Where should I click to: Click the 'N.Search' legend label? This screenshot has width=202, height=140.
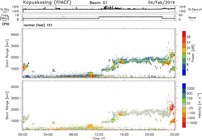(195, 9)
